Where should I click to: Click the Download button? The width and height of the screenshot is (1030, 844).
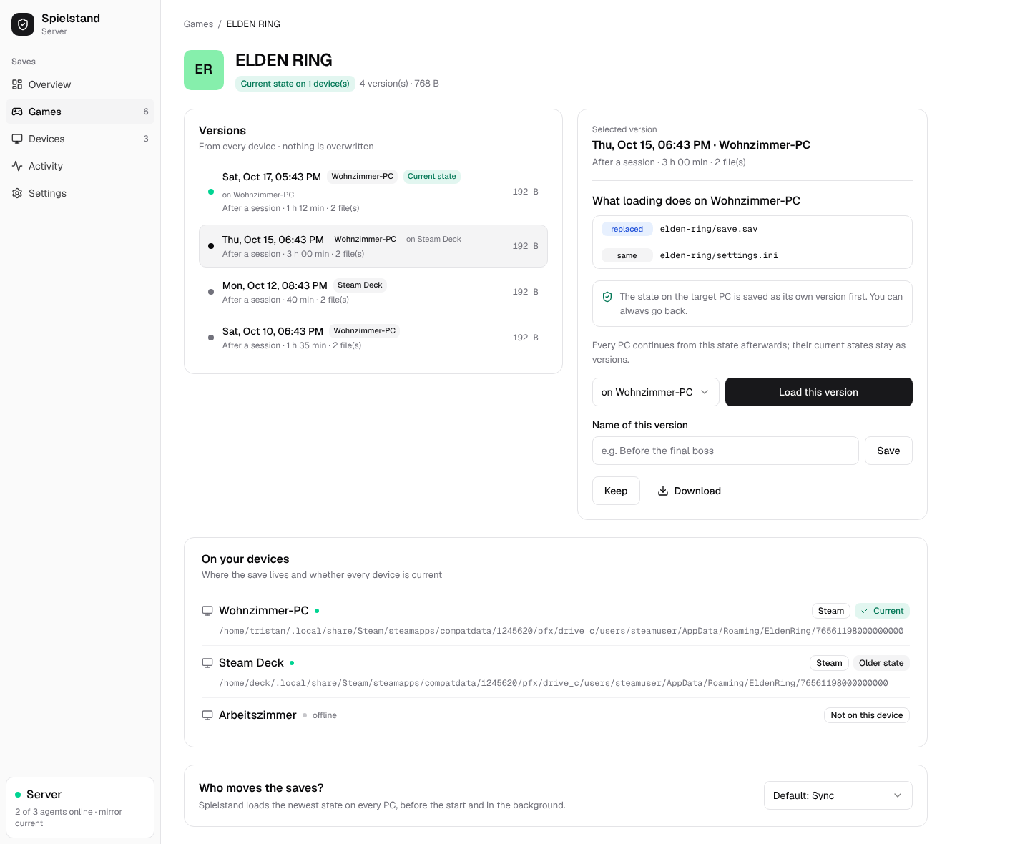click(x=690, y=491)
